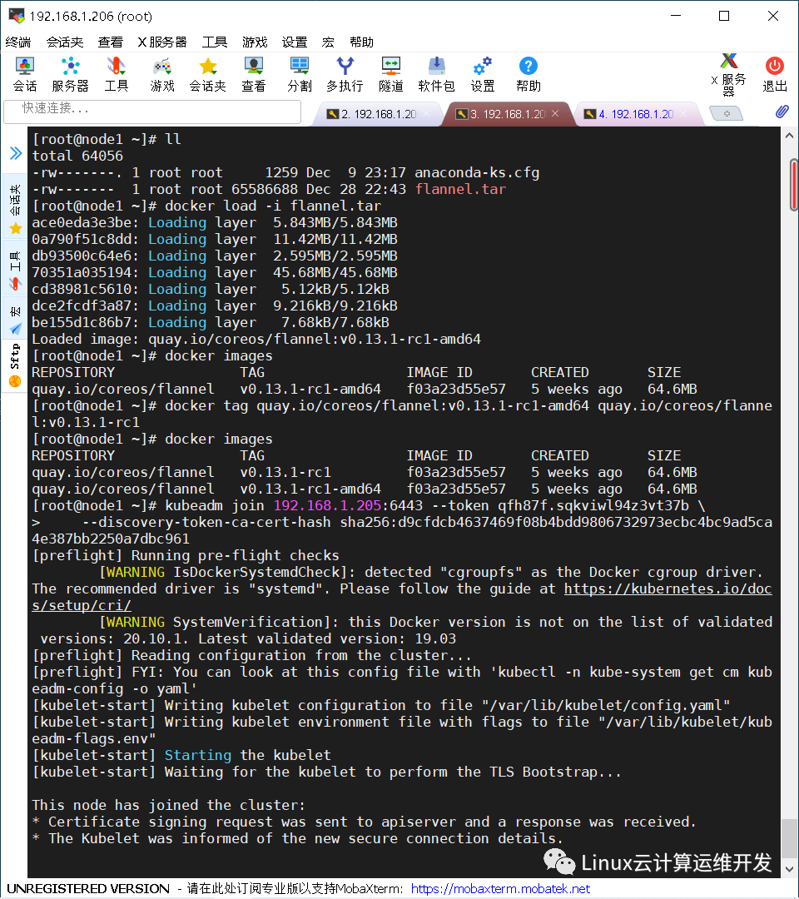Click the 帮助 help question-mark icon
This screenshot has width=799, height=899.
click(528, 75)
